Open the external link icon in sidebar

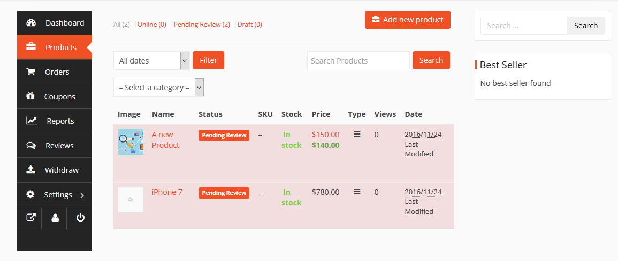(30, 217)
